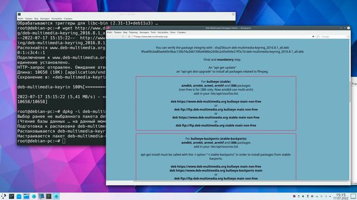This screenshot has height=200, width=357.
Task: Click the 'HTTP-запрос отправлен' terminal line
Action: tap(61, 67)
